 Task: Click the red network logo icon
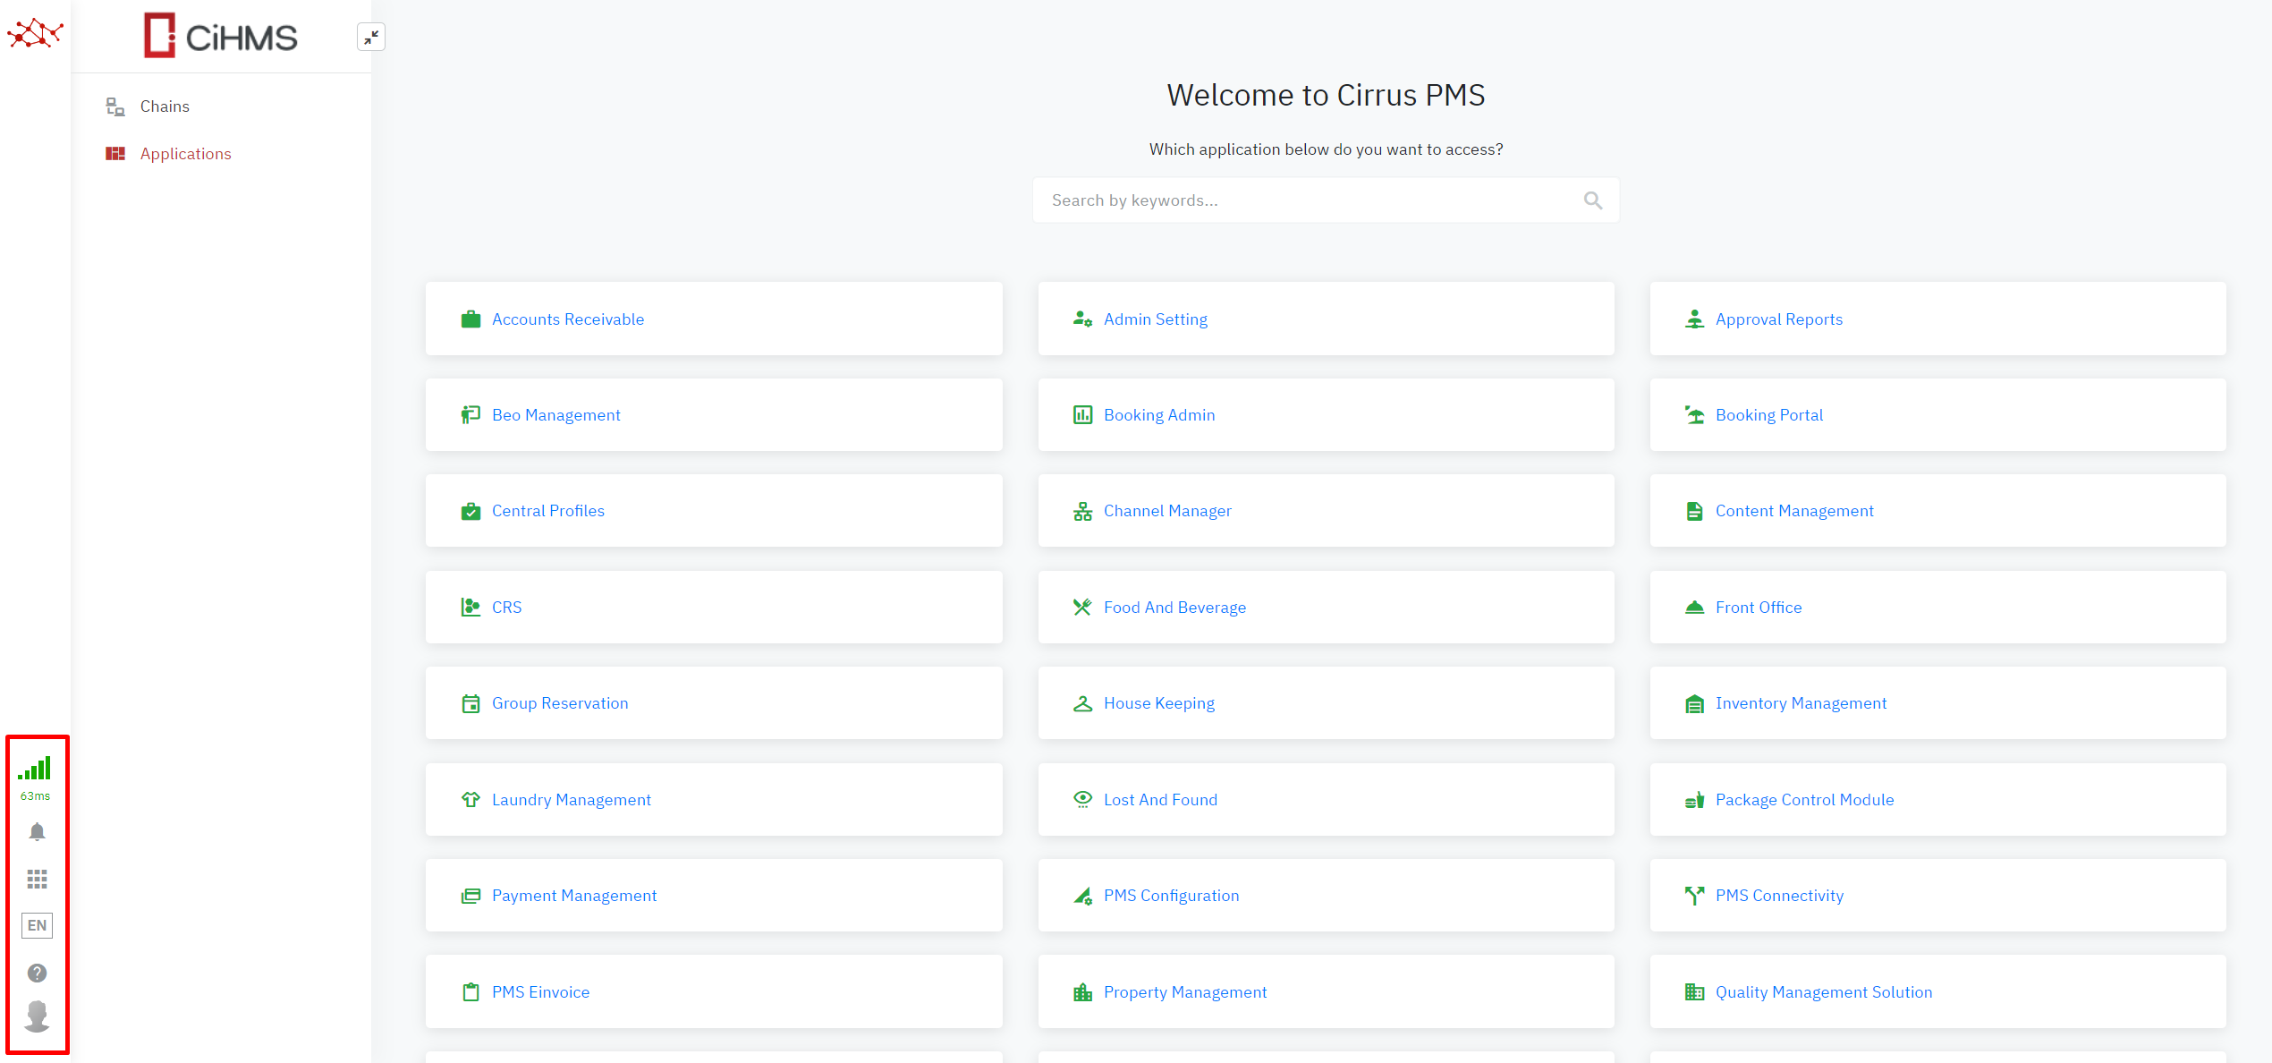pos(35,34)
